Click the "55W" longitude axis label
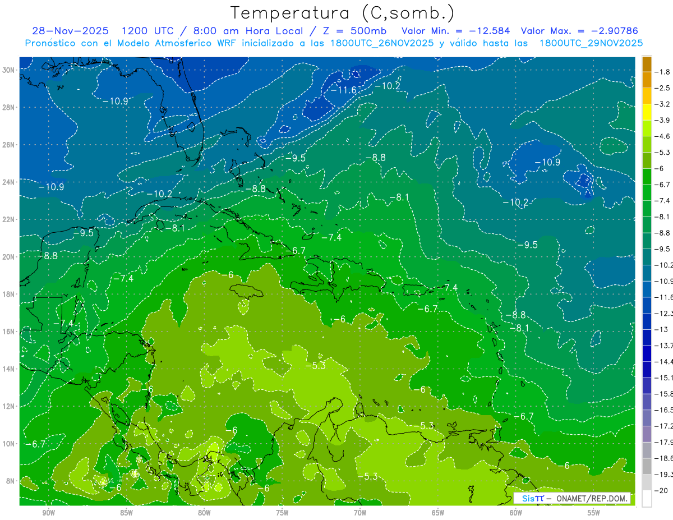 (594, 513)
